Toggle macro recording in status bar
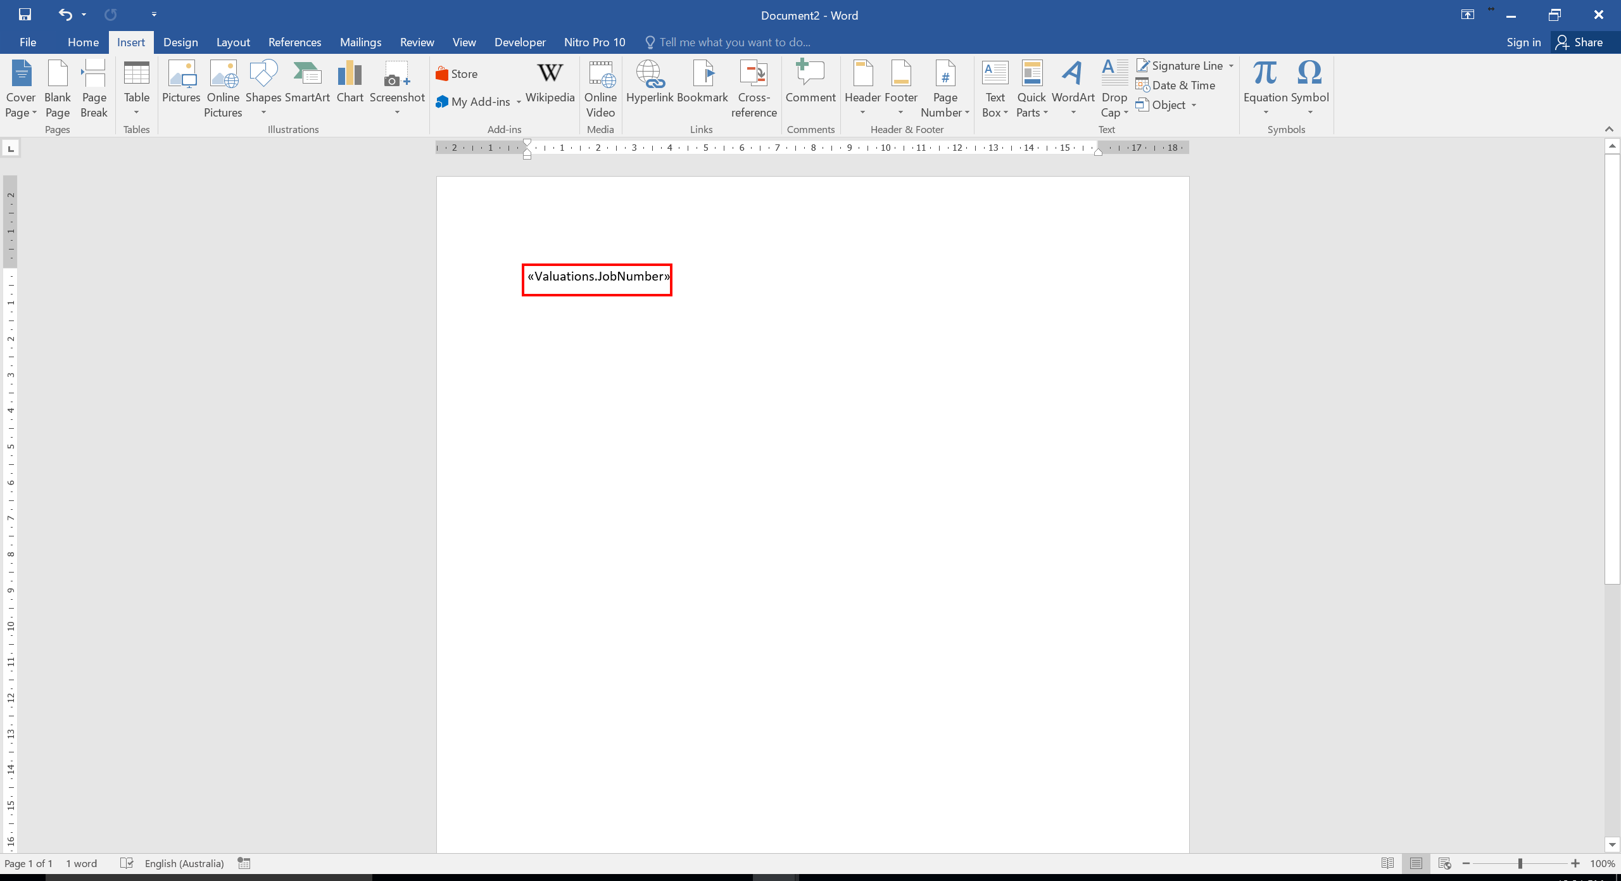 pos(244,863)
